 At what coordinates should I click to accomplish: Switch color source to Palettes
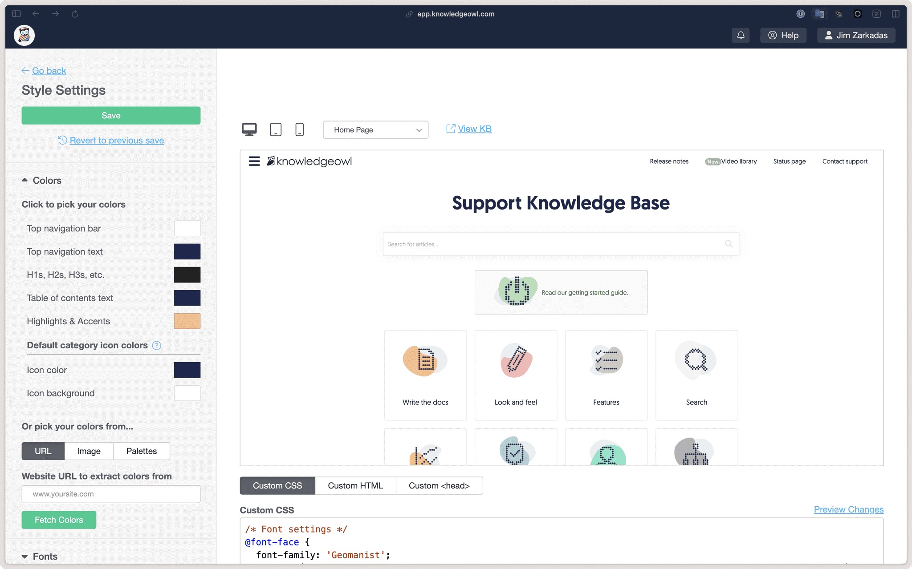click(x=141, y=451)
